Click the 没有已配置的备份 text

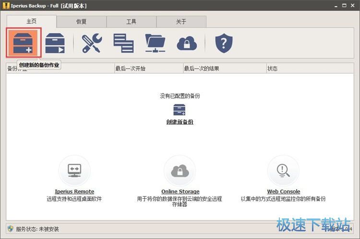tap(180, 96)
